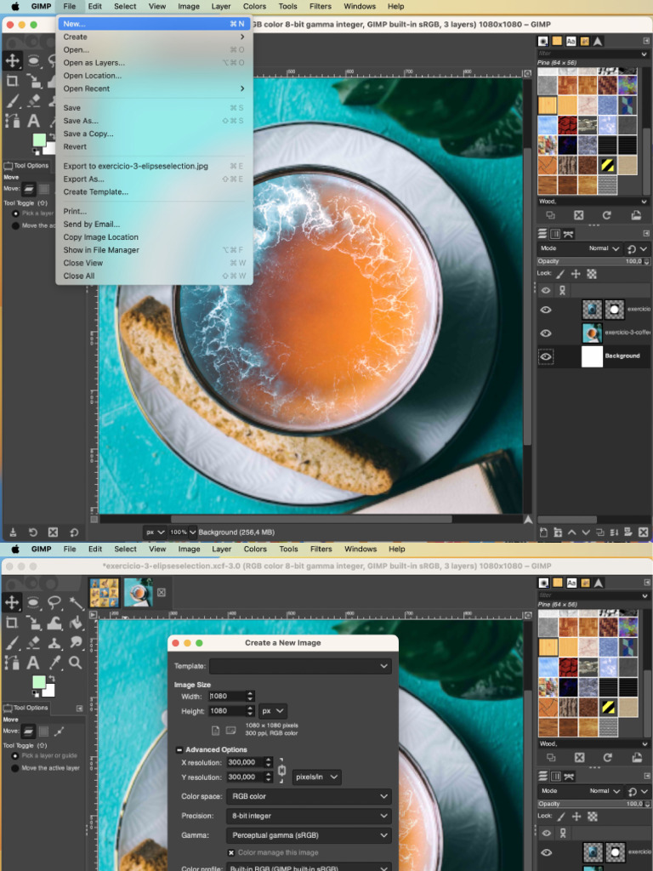Open Filters menu in upper menu bar

pyautogui.click(x=321, y=6)
